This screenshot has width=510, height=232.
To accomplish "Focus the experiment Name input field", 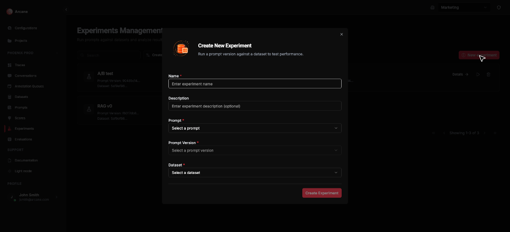I will (255, 84).
